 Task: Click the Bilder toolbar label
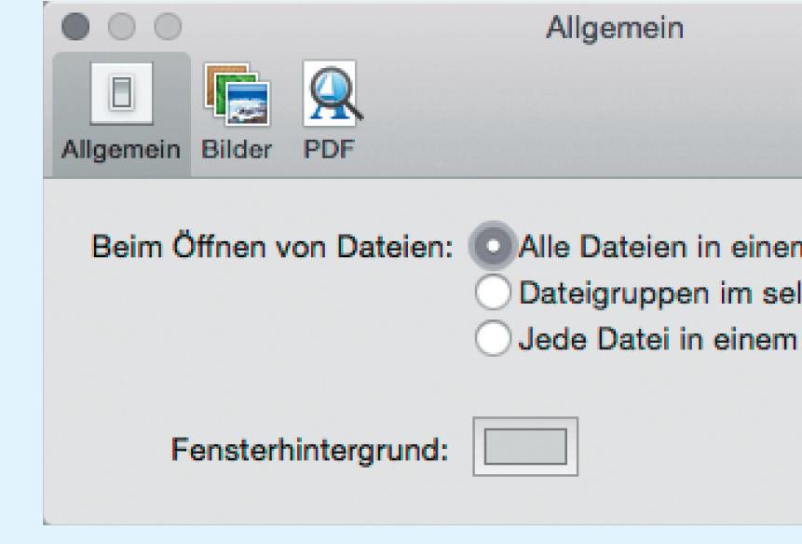(237, 149)
